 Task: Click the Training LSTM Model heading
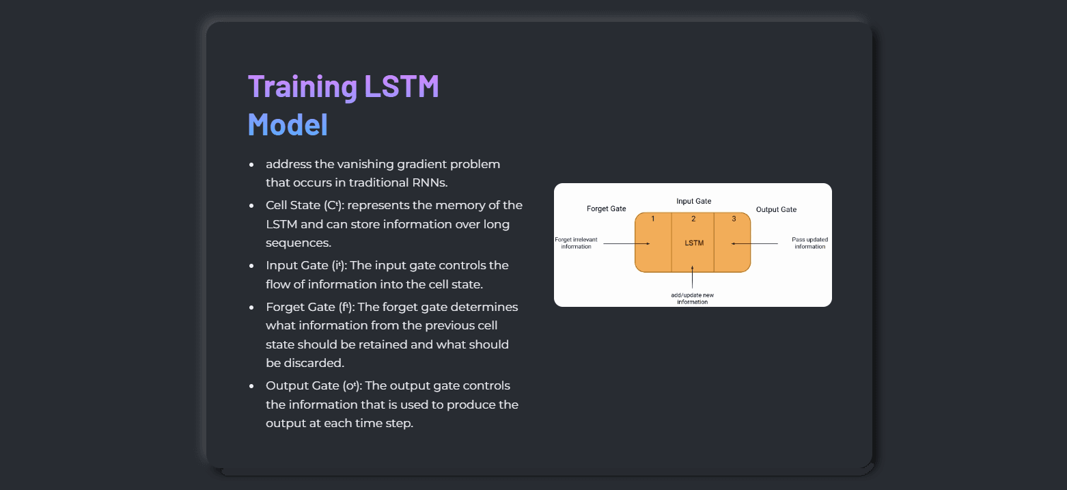click(x=344, y=105)
